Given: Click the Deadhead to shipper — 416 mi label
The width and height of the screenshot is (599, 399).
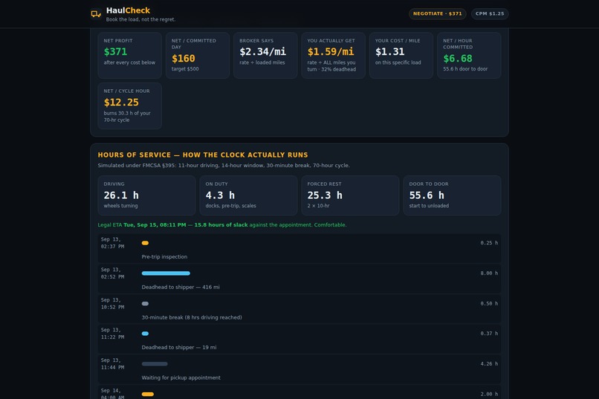Looking at the screenshot, I should (x=181, y=287).
